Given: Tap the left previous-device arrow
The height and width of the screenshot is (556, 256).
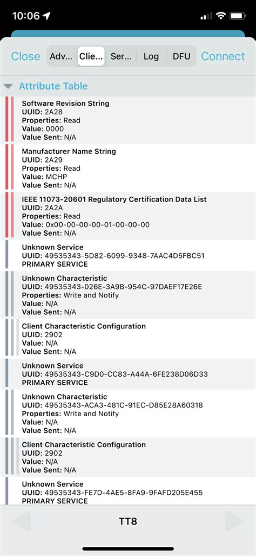Looking at the screenshot, I should pyautogui.click(x=22, y=521).
